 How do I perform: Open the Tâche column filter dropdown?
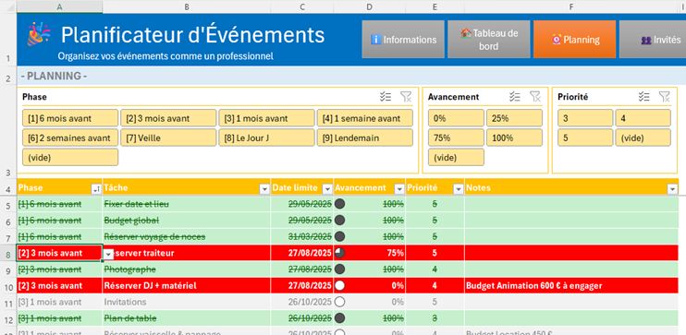tap(264, 188)
